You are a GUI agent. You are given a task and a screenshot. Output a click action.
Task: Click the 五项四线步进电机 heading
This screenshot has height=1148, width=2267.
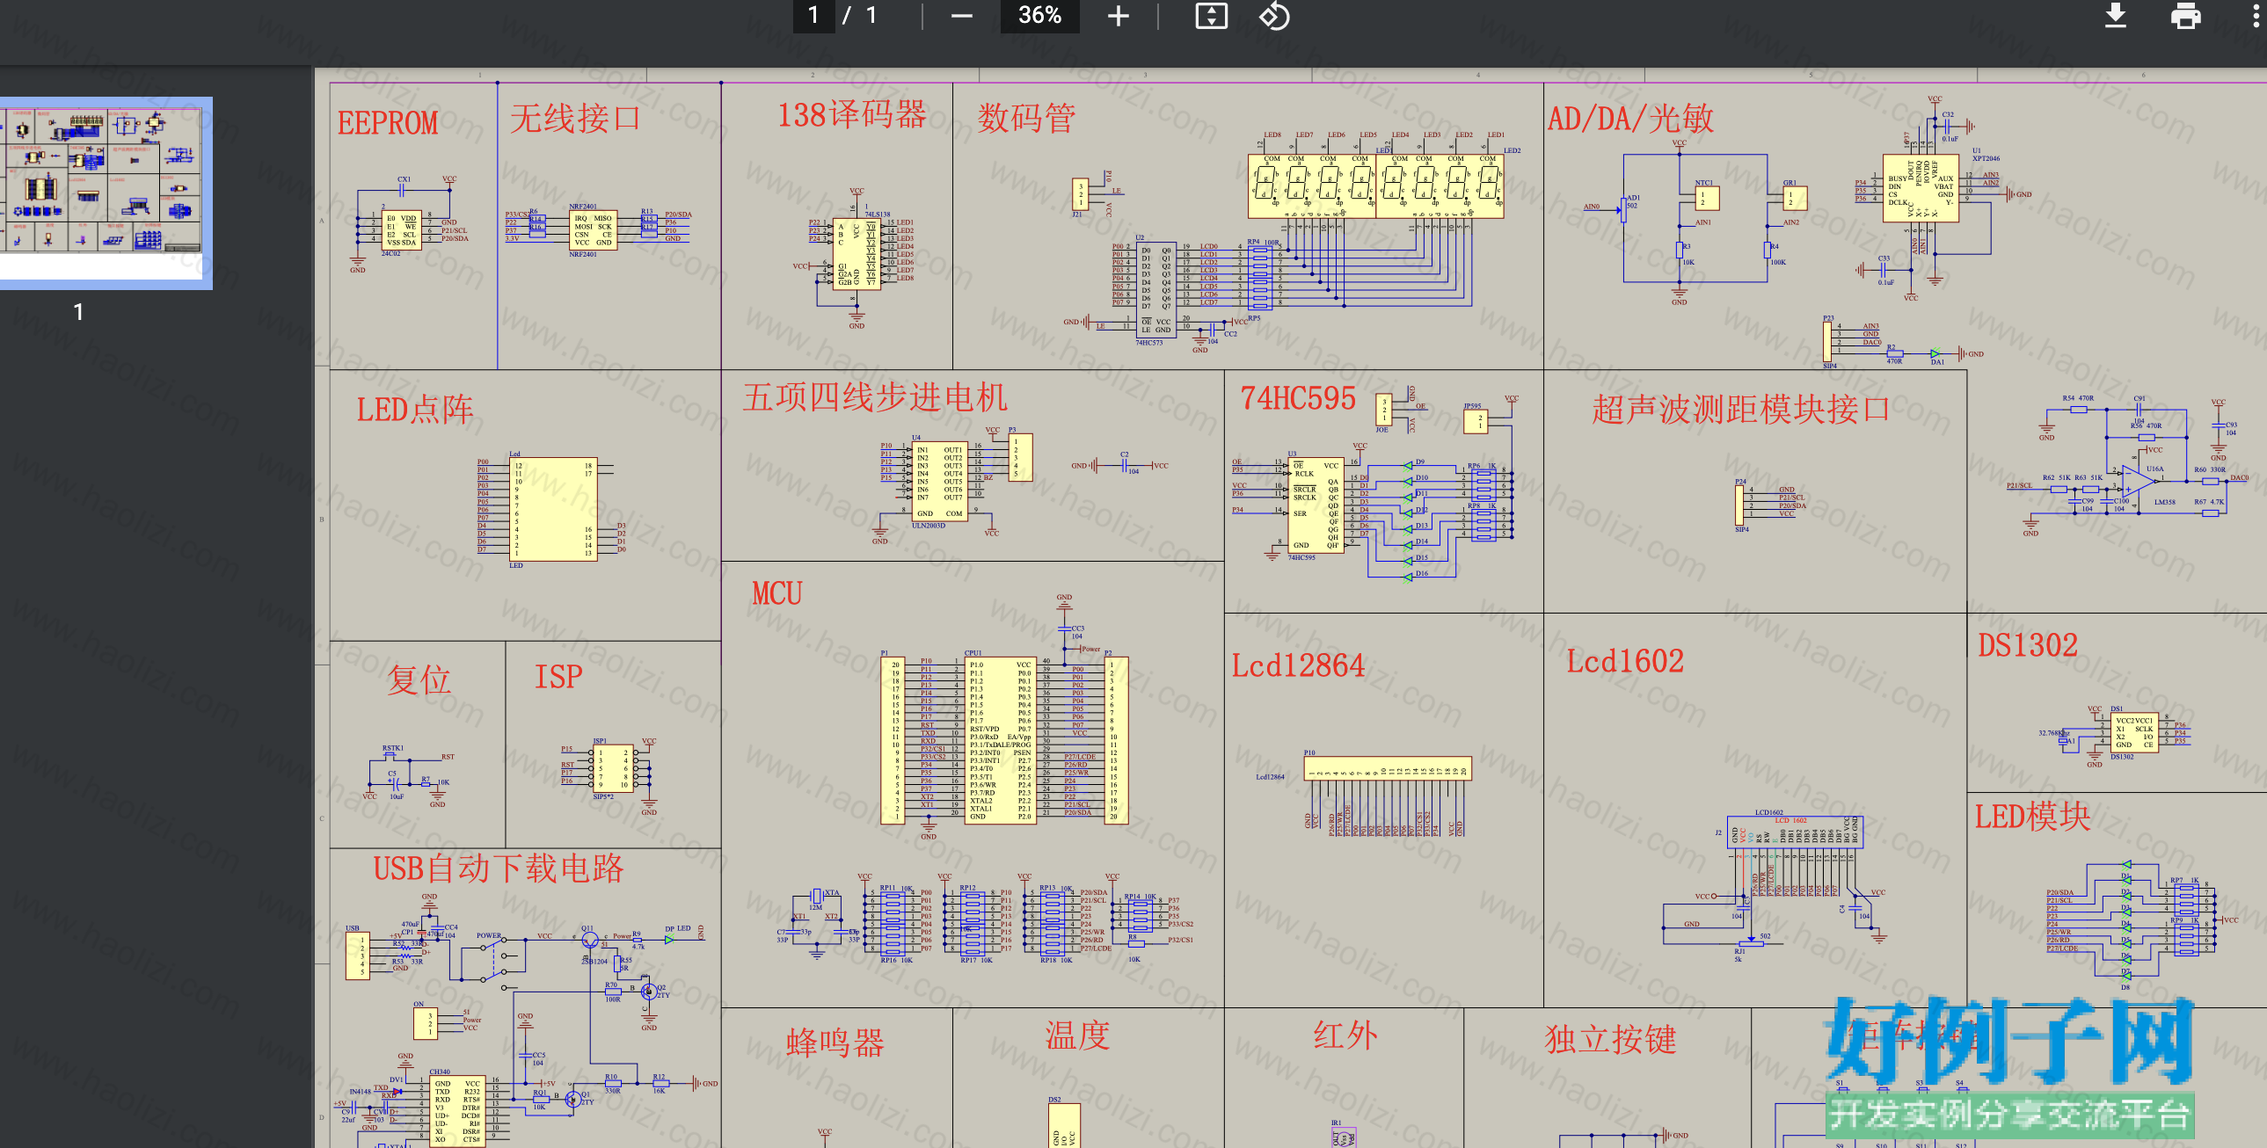coord(875,397)
